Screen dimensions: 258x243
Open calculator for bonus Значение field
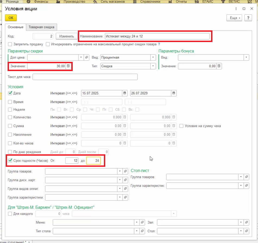pos(219,66)
